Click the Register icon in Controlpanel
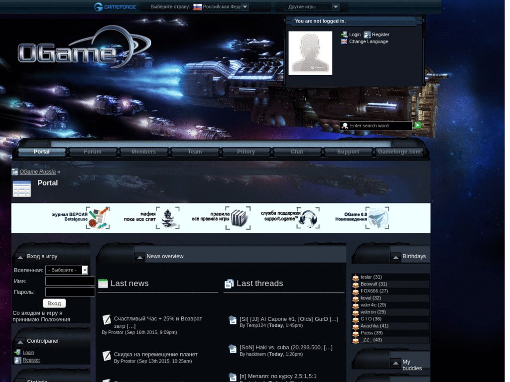The height and width of the screenshot is (382, 510). 17,360
